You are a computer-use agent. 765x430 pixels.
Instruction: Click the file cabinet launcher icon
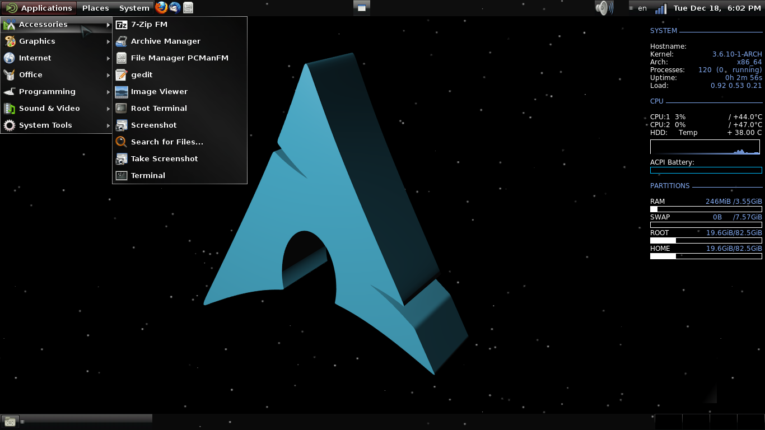click(188, 8)
